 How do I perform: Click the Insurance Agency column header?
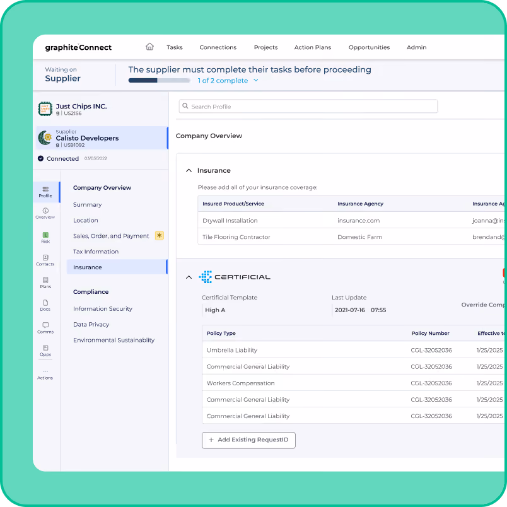(360, 204)
